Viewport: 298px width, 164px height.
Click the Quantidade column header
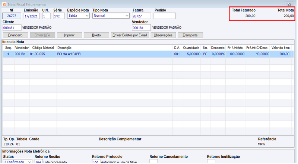(x=191, y=48)
